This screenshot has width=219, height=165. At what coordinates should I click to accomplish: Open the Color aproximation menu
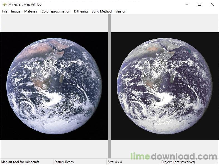(56, 11)
